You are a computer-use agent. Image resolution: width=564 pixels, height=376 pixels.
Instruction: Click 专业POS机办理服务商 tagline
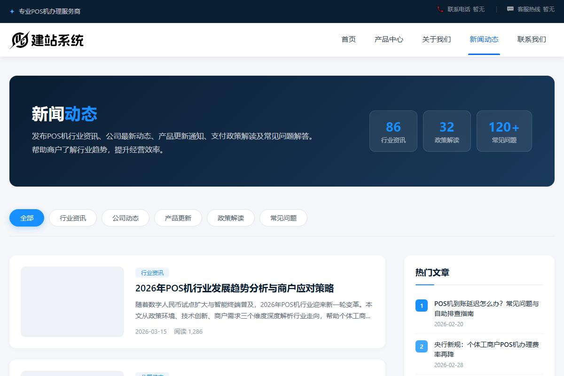pyautogui.click(x=49, y=11)
